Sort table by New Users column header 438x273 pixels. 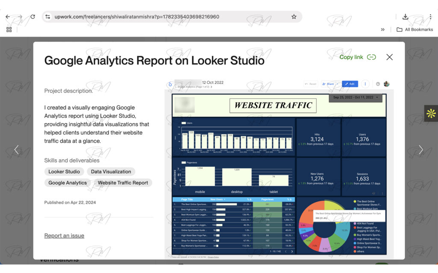click(x=218, y=200)
